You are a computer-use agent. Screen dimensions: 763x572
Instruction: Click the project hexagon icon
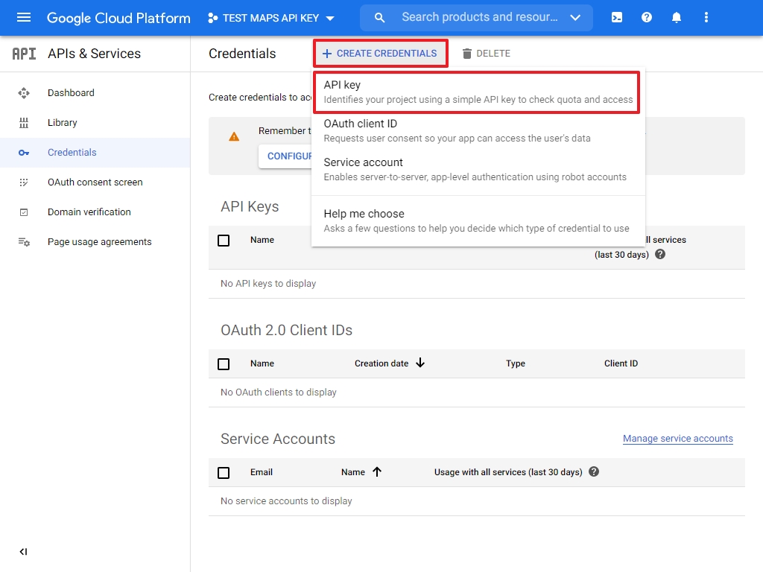coord(212,18)
